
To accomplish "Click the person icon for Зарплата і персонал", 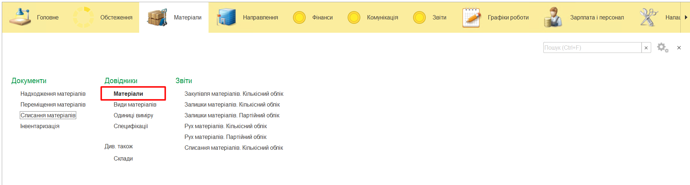I will [553, 17].
